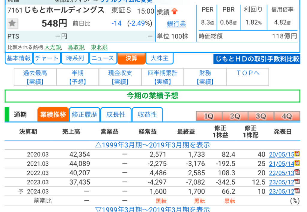Click the red up-arrow performance icon
Viewport: 307px width, 212px height.
pyautogui.click(x=174, y=11)
